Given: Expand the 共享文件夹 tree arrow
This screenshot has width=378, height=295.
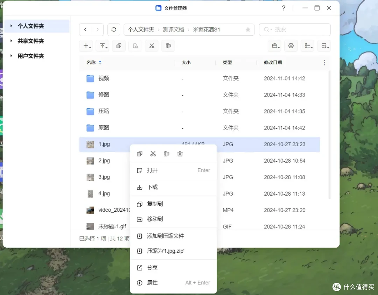Looking at the screenshot, I should [11, 41].
